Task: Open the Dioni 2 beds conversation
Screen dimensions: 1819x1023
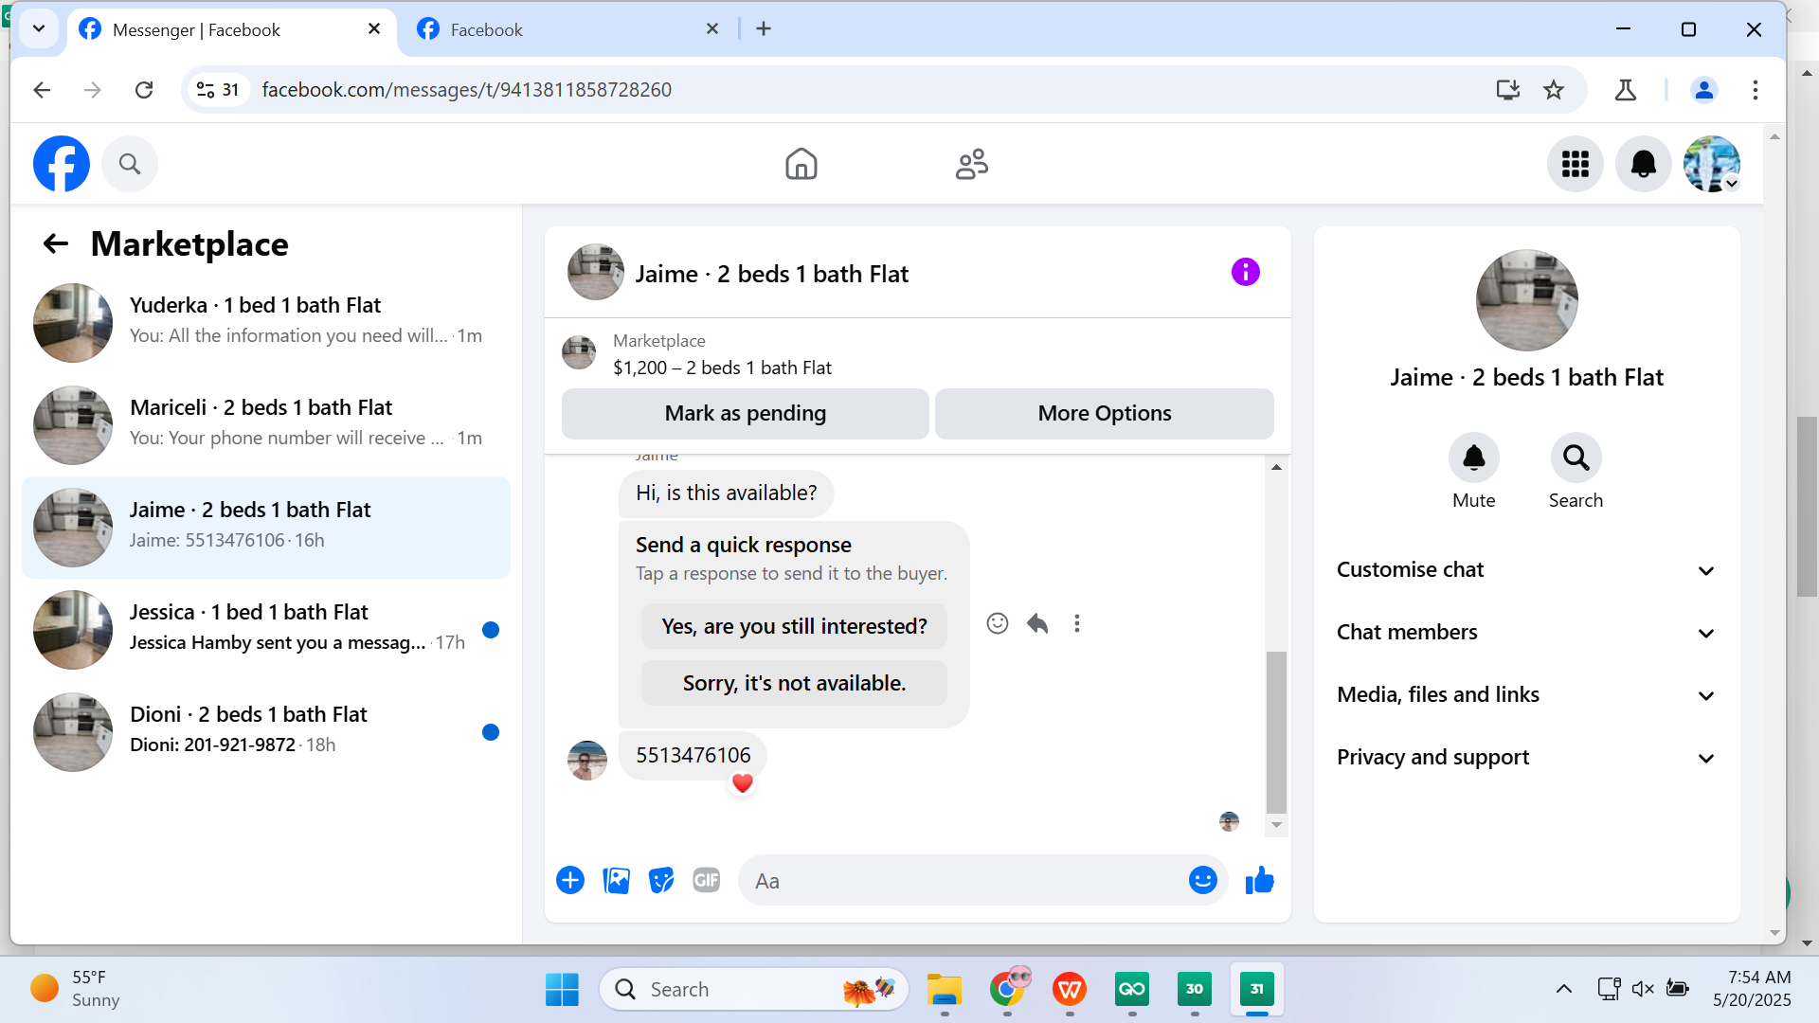Action: pyautogui.click(x=265, y=731)
